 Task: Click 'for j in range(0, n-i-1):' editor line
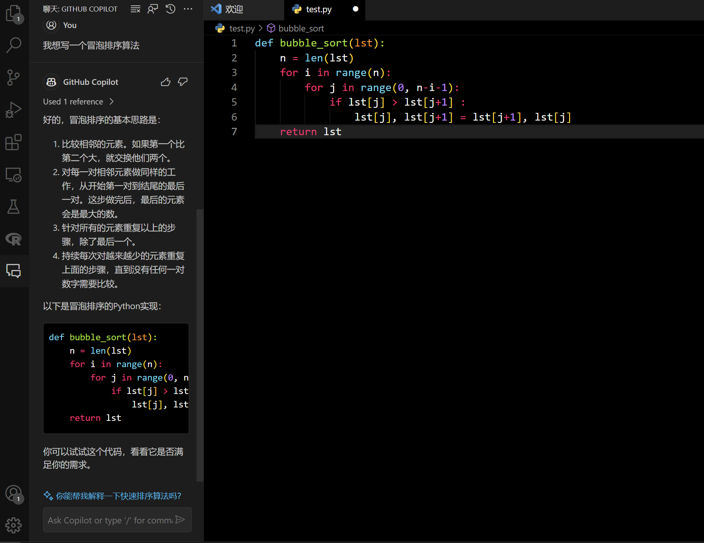point(382,88)
